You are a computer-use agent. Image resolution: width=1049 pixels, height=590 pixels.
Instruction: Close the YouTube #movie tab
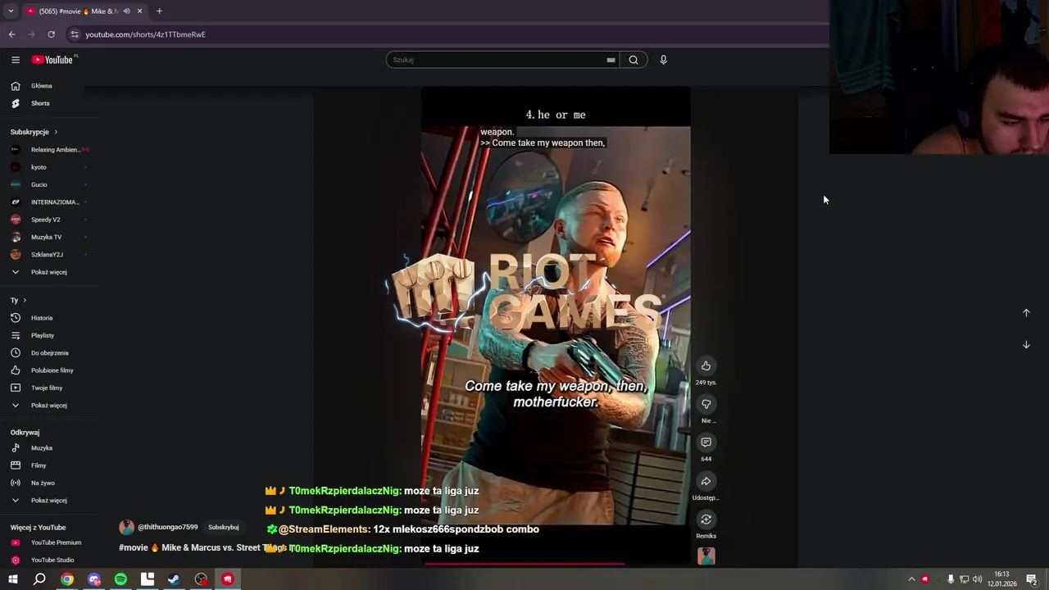coord(139,11)
